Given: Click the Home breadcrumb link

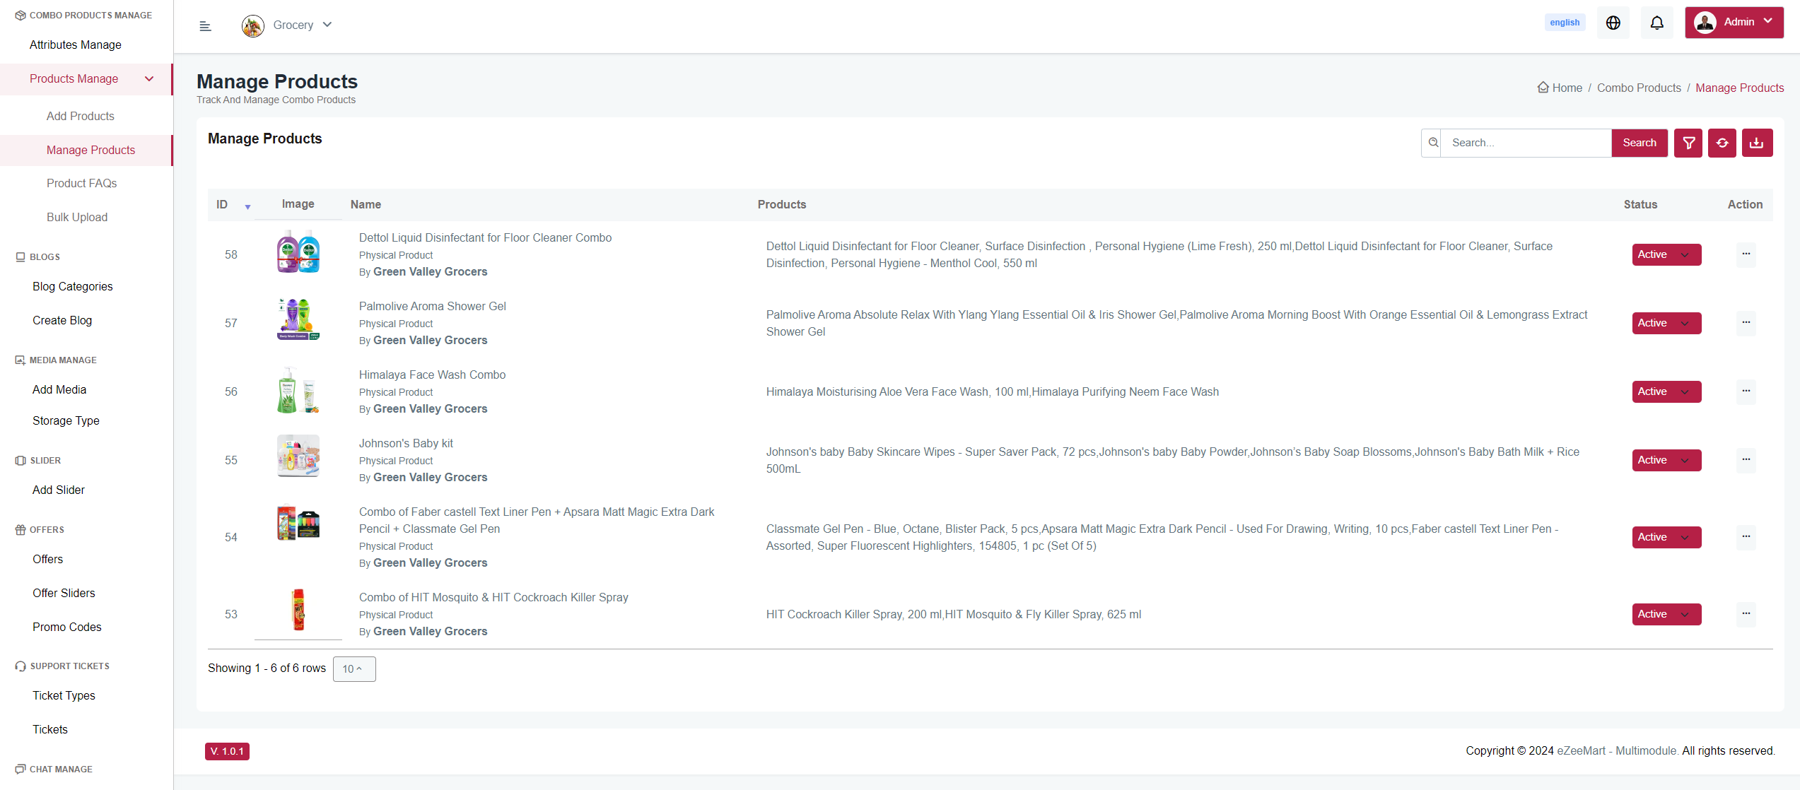Looking at the screenshot, I should [1567, 88].
